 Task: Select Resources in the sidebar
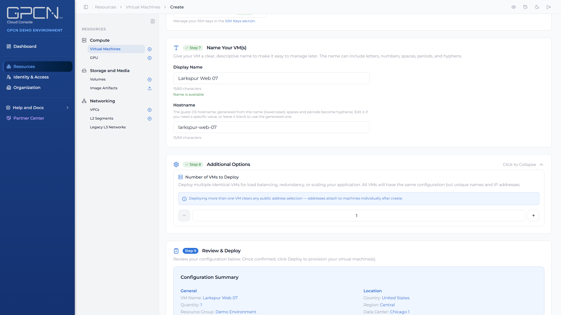38,66
